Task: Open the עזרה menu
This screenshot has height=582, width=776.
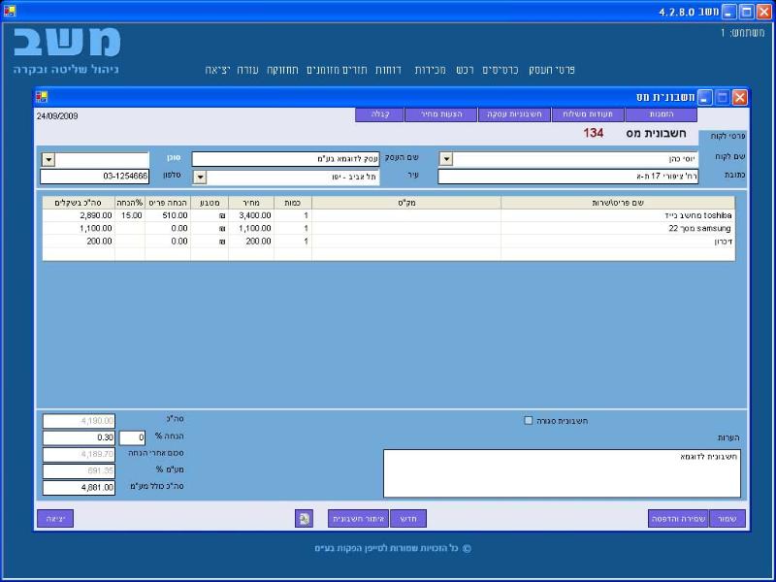Action: pos(247,70)
